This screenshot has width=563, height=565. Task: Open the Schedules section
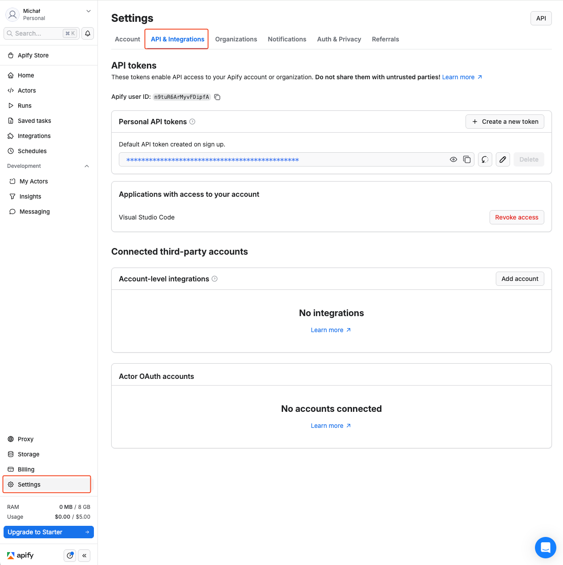tap(32, 151)
